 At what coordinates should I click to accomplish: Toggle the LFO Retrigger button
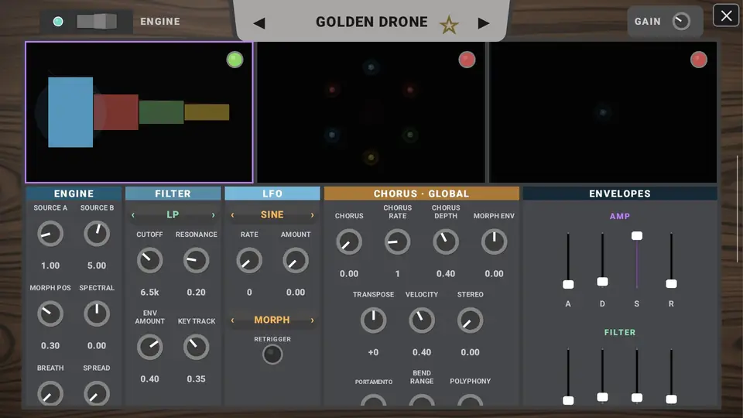pyautogui.click(x=272, y=355)
